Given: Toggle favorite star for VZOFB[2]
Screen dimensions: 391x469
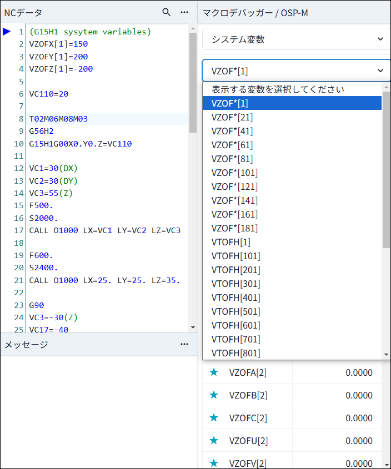Looking at the screenshot, I should 214,395.
